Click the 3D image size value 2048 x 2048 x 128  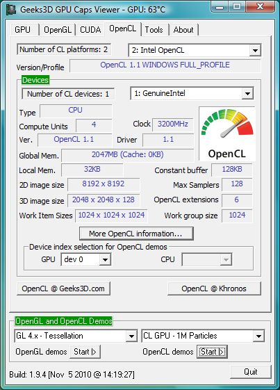point(104,200)
